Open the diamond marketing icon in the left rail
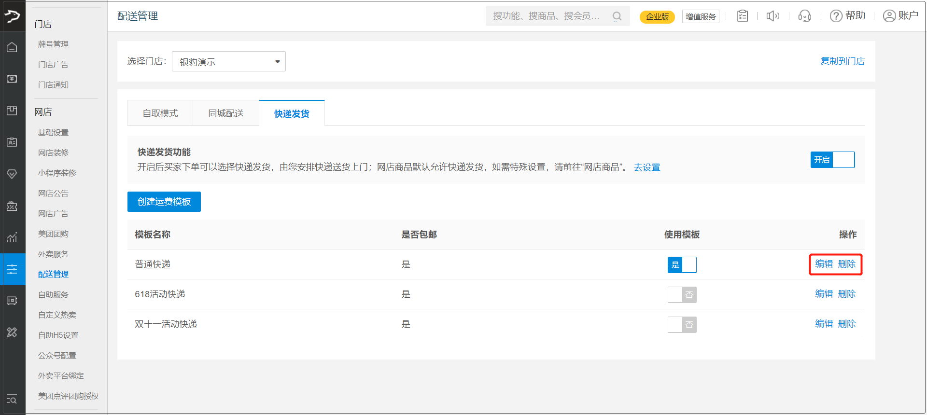This screenshot has width=927, height=415. (12, 174)
